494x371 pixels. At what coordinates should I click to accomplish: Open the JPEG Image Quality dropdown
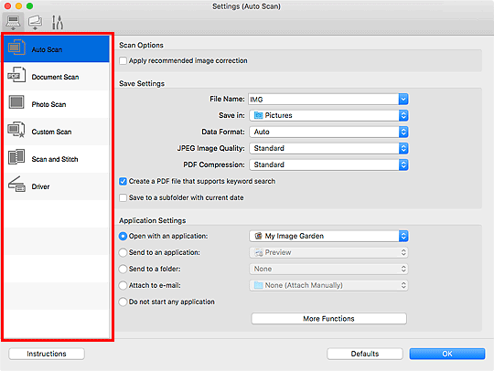click(328, 148)
